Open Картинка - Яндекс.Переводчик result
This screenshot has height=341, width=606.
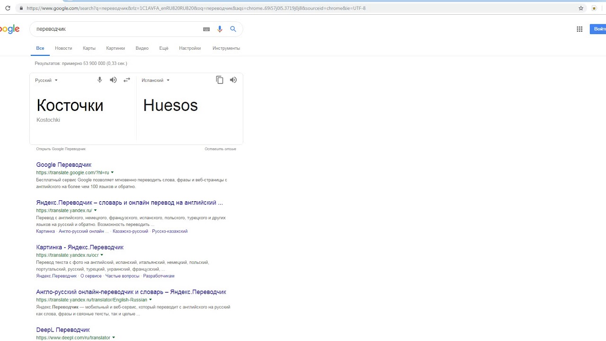coord(80,247)
